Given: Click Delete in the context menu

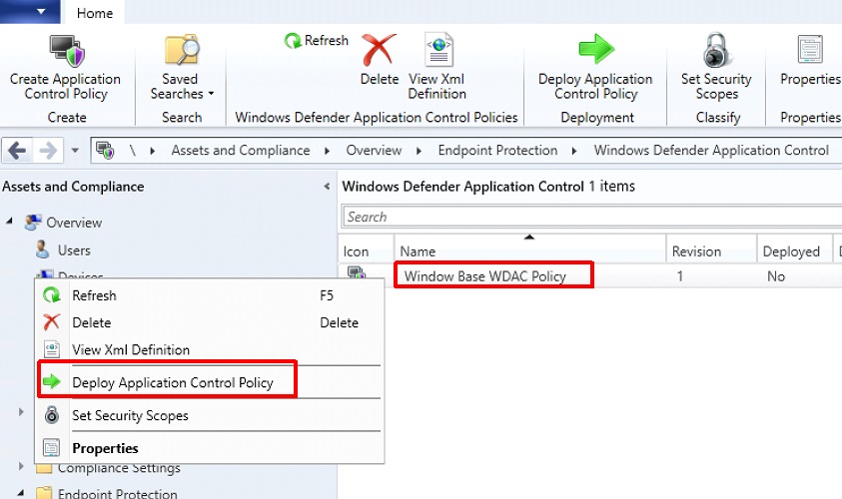Looking at the screenshot, I should tap(92, 322).
